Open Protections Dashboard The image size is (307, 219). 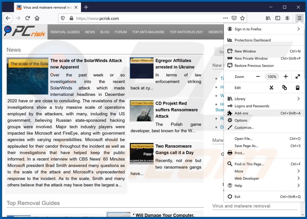(264, 40)
